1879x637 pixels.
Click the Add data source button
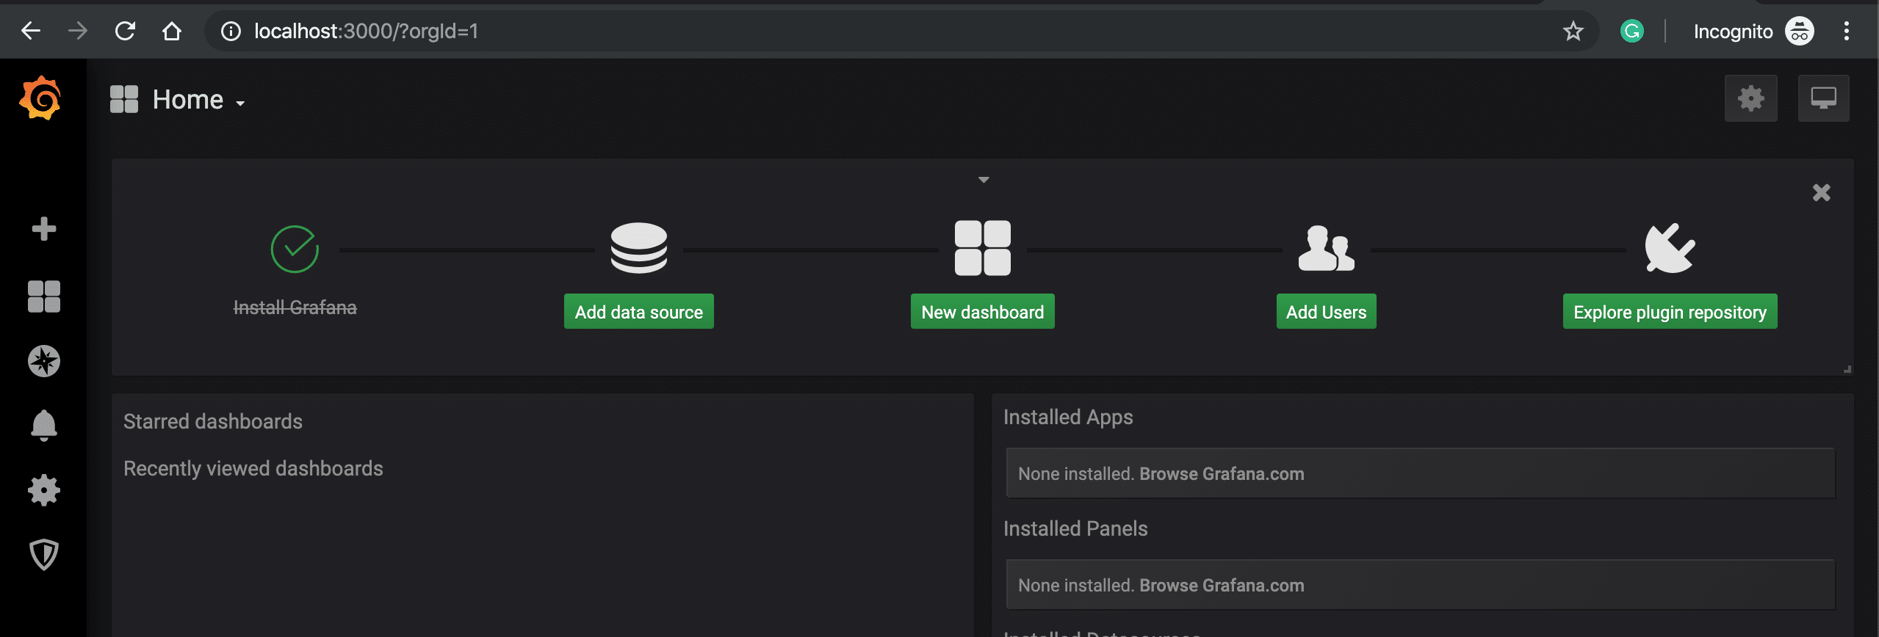click(639, 311)
